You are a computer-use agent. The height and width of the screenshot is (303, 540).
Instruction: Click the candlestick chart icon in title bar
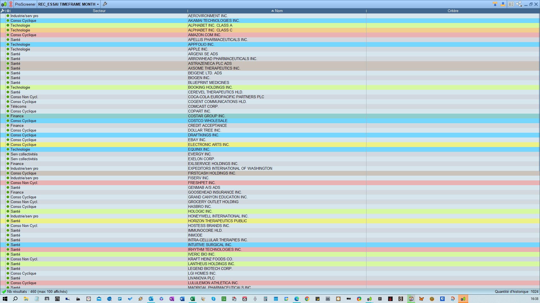pos(4,4)
